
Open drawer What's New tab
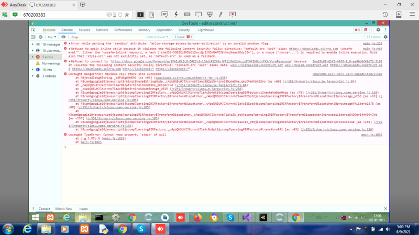click(x=63, y=209)
